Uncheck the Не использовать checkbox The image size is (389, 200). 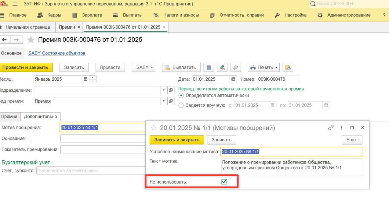point(224,182)
